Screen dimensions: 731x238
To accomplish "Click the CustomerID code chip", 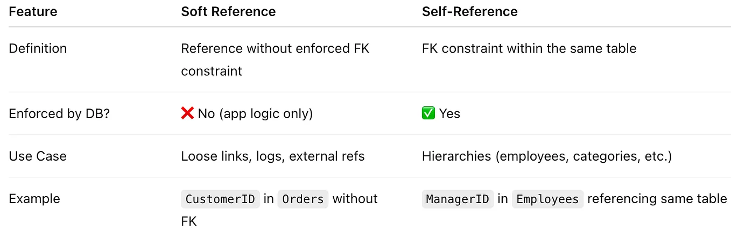I will coord(220,199).
